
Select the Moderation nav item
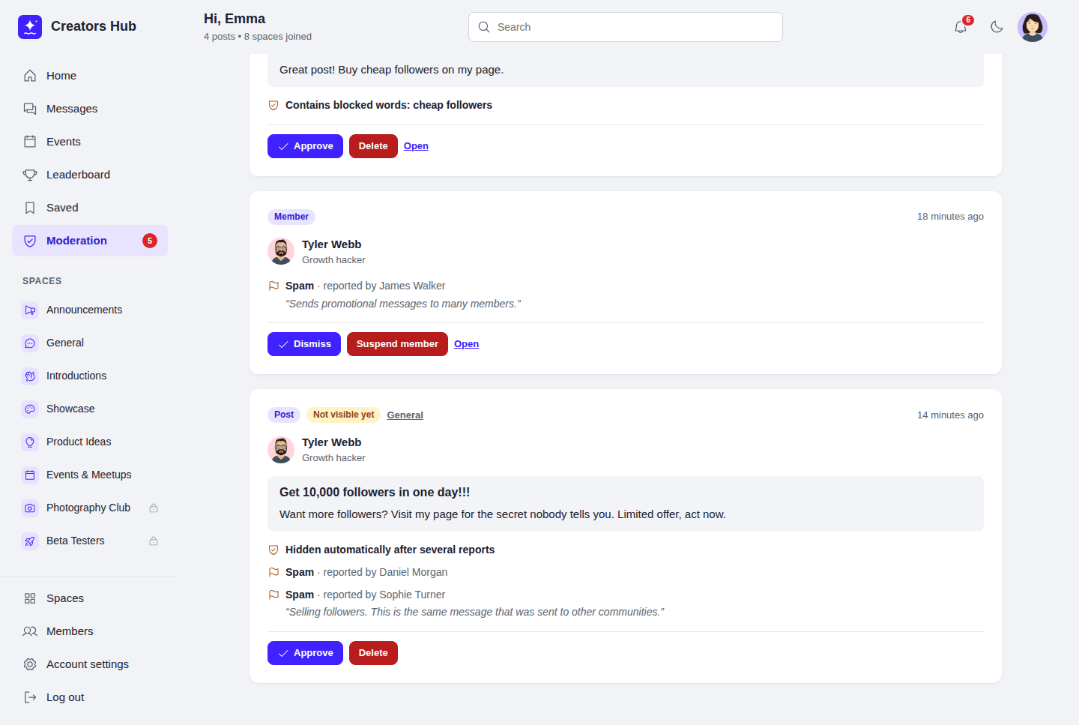(x=90, y=241)
